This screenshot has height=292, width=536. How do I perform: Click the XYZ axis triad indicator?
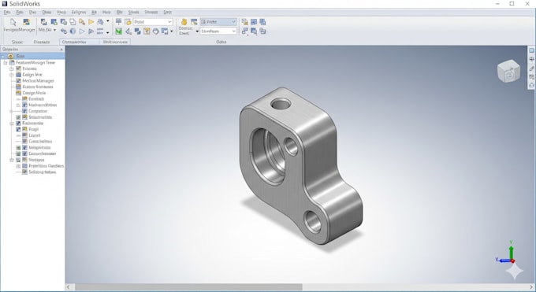pyautogui.click(x=506, y=253)
